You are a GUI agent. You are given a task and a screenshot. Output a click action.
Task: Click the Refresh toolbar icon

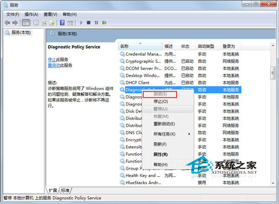click(x=45, y=22)
